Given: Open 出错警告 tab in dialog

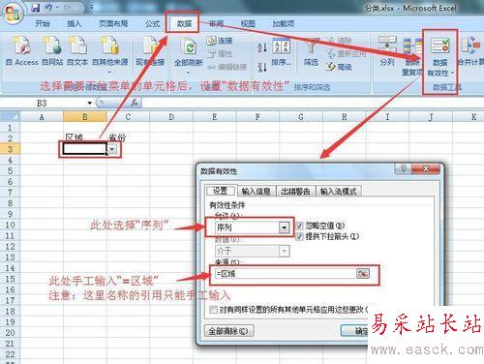Looking at the screenshot, I should pyautogui.click(x=295, y=192).
